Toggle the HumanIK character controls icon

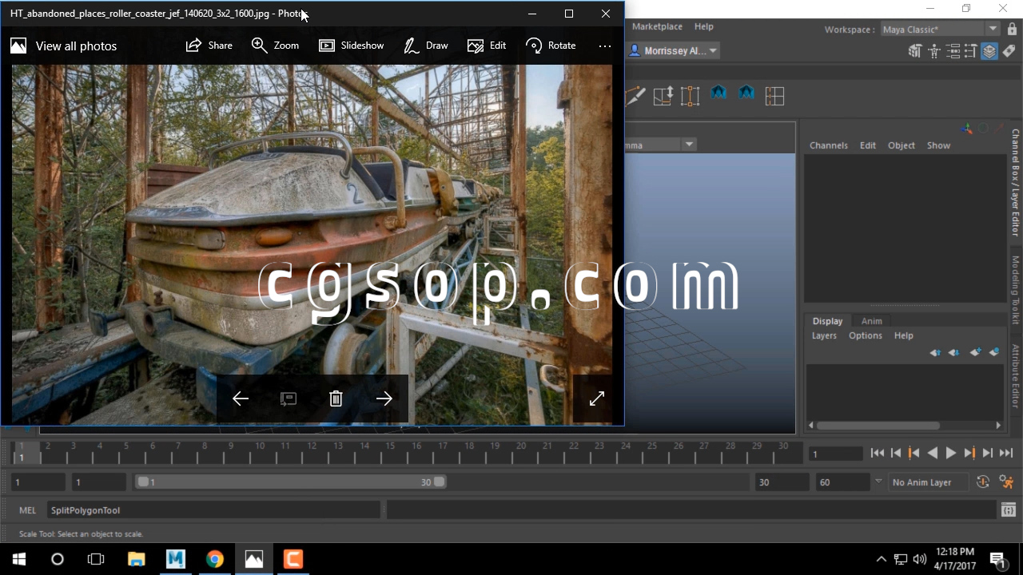(x=933, y=51)
